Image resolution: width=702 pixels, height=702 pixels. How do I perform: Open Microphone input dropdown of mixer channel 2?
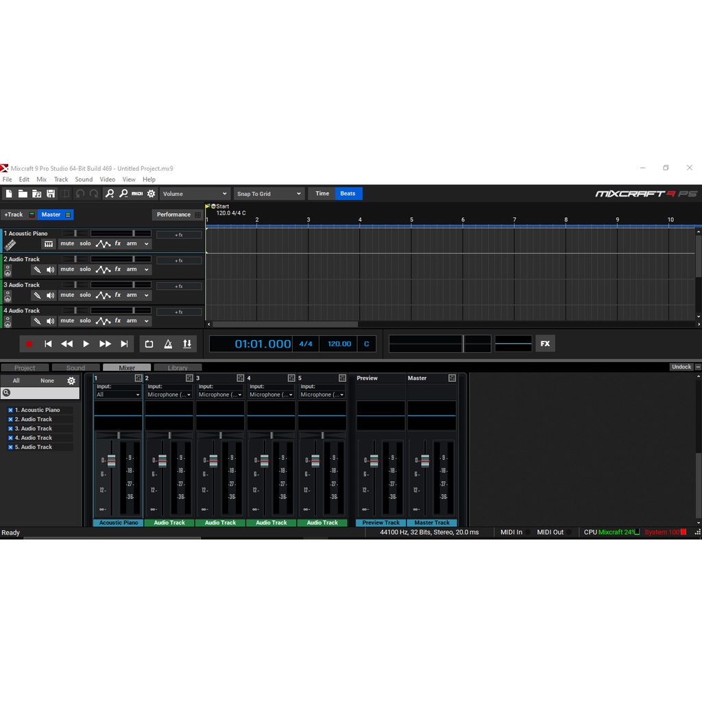(x=169, y=394)
